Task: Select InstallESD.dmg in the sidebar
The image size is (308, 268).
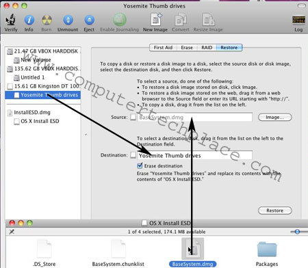Action: click(32, 112)
